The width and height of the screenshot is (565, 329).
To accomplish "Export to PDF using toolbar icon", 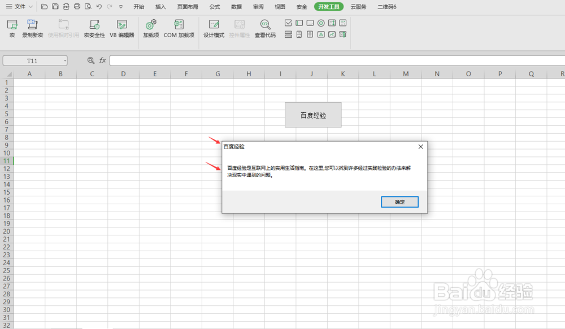I will click(x=66, y=6).
